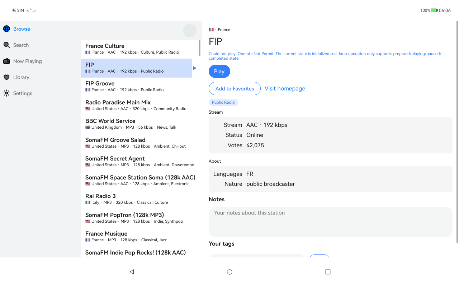Select SomaFM Groove Salad
Viewport: 459px width, 286px height.
(x=136, y=143)
